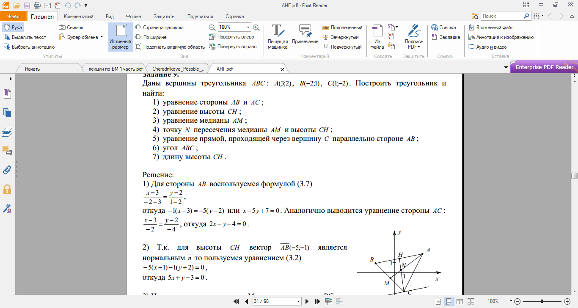Zoom in with the ribbon plus magnifier

[256, 27]
